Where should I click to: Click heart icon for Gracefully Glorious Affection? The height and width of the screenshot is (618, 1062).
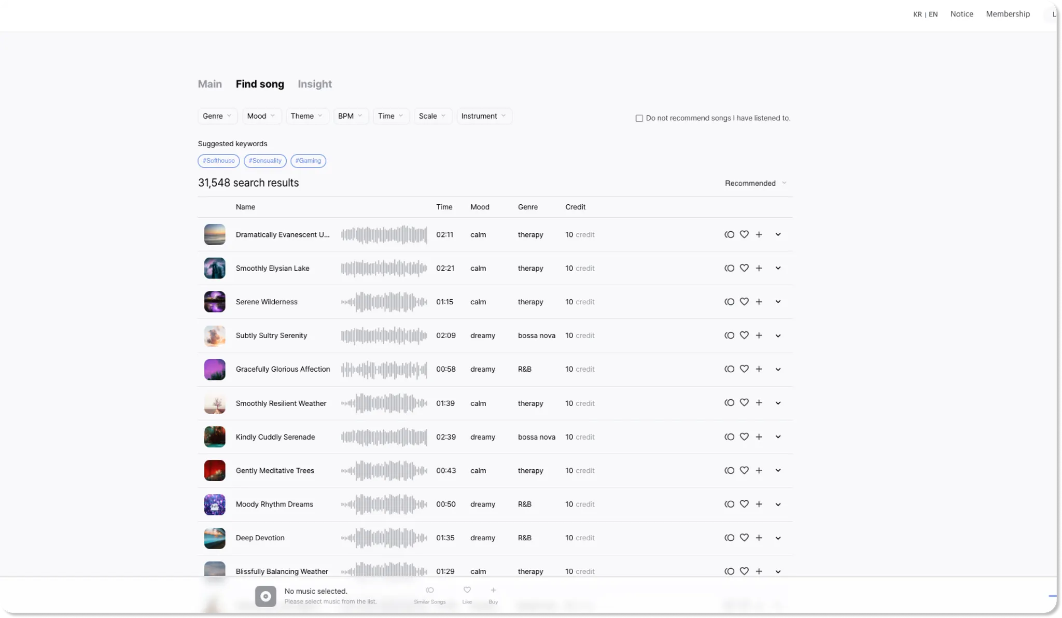coord(744,369)
